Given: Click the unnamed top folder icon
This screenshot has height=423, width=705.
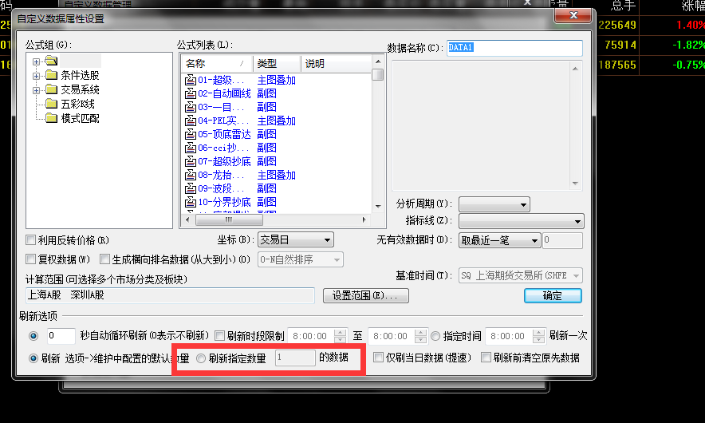Looking at the screenshot, I should pyautogui.click(x=52, y=61).
